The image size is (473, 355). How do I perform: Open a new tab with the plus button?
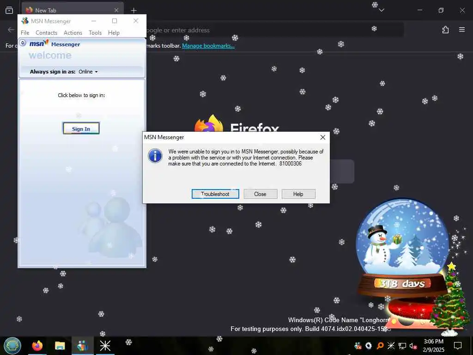pyautogui.click(x=133, y=10)
